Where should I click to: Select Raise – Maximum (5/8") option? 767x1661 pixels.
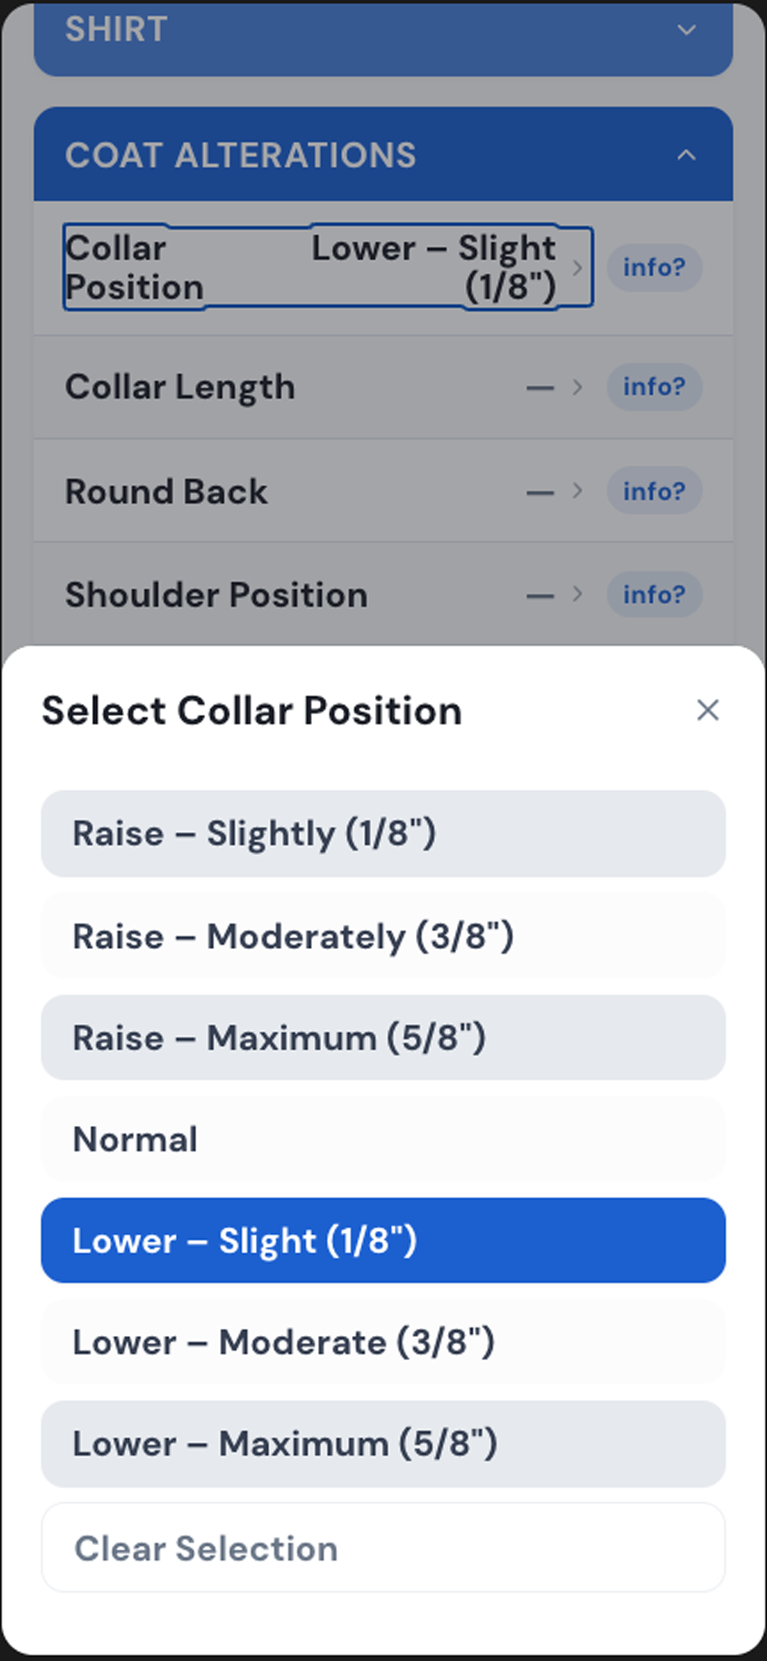coord(383,1038)
